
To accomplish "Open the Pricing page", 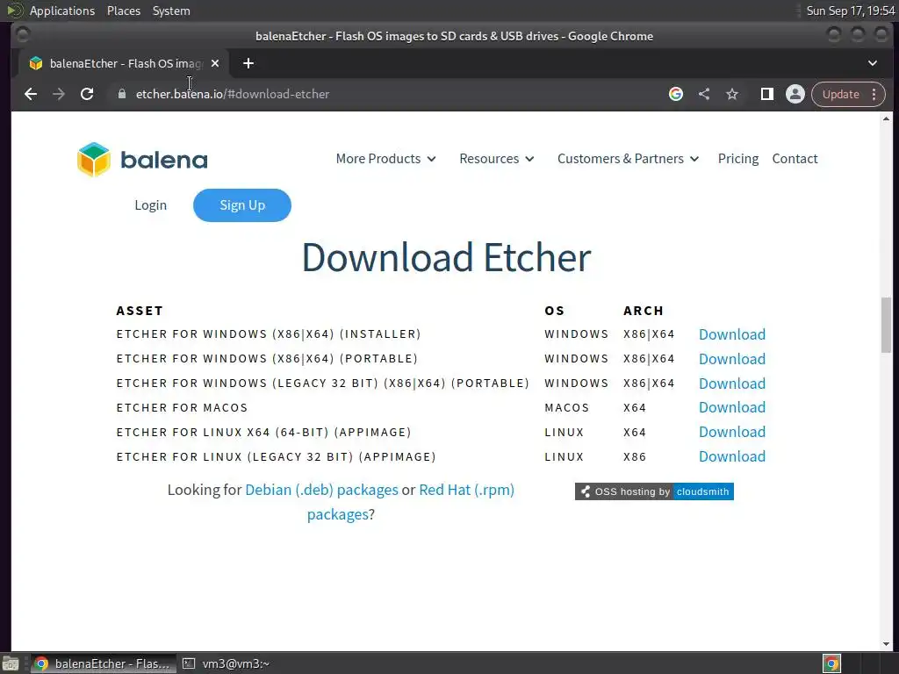I will (x=738, y=159).
